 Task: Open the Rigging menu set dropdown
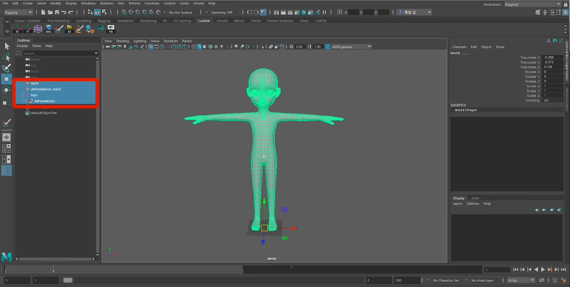coord(19,12)
